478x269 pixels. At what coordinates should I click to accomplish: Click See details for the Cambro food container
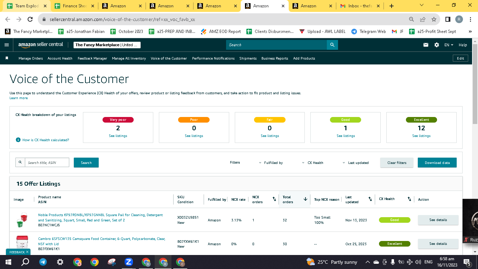(438, 243)
